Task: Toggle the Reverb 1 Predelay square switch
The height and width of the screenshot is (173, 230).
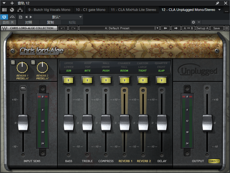Action: pos(13,63)
